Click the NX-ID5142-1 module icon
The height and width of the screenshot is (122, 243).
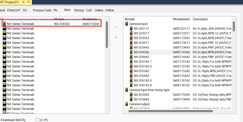(x=131, y=62)
